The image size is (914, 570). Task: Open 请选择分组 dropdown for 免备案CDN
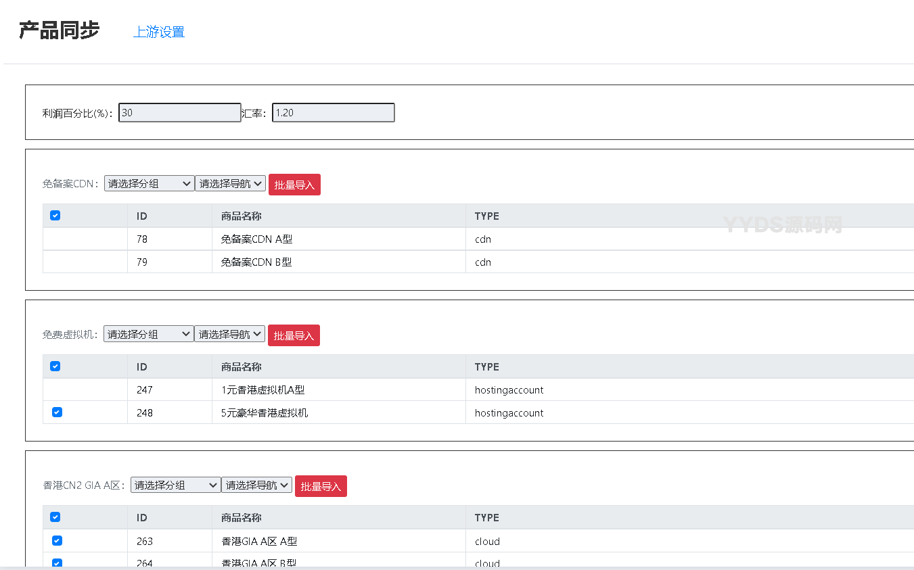tap(149, 184)
